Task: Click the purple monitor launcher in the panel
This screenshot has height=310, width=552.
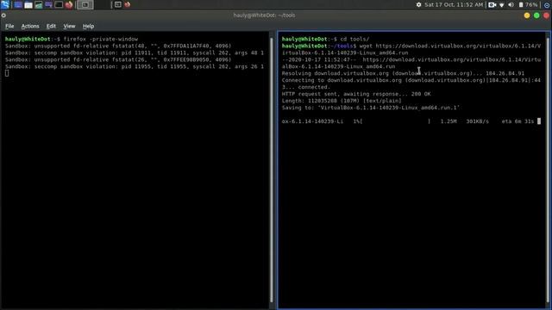Action: (x=48, y=4)
